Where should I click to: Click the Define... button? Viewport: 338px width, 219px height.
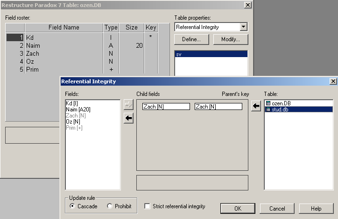click(191, 39)
